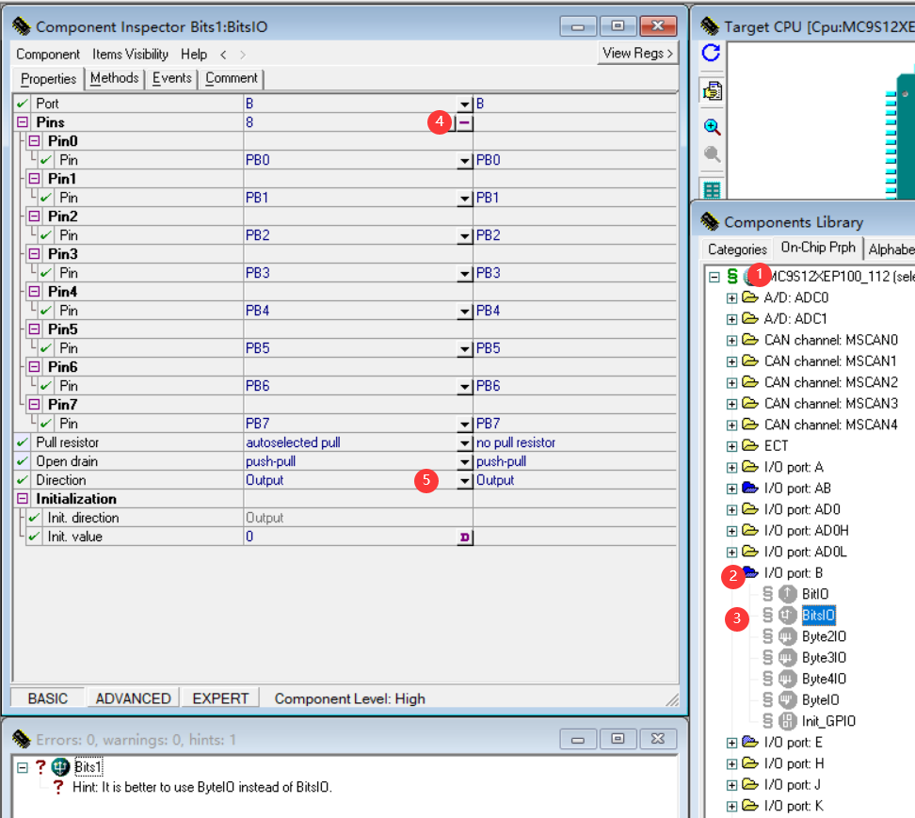Toggle the checkmark beside Pull resistor
Image resolution: width=915 pixels, height=818 pixels.
point(23,442)
